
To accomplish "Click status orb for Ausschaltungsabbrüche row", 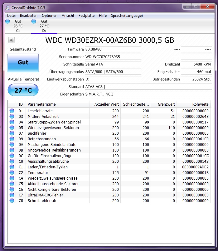I will point(12,161).
